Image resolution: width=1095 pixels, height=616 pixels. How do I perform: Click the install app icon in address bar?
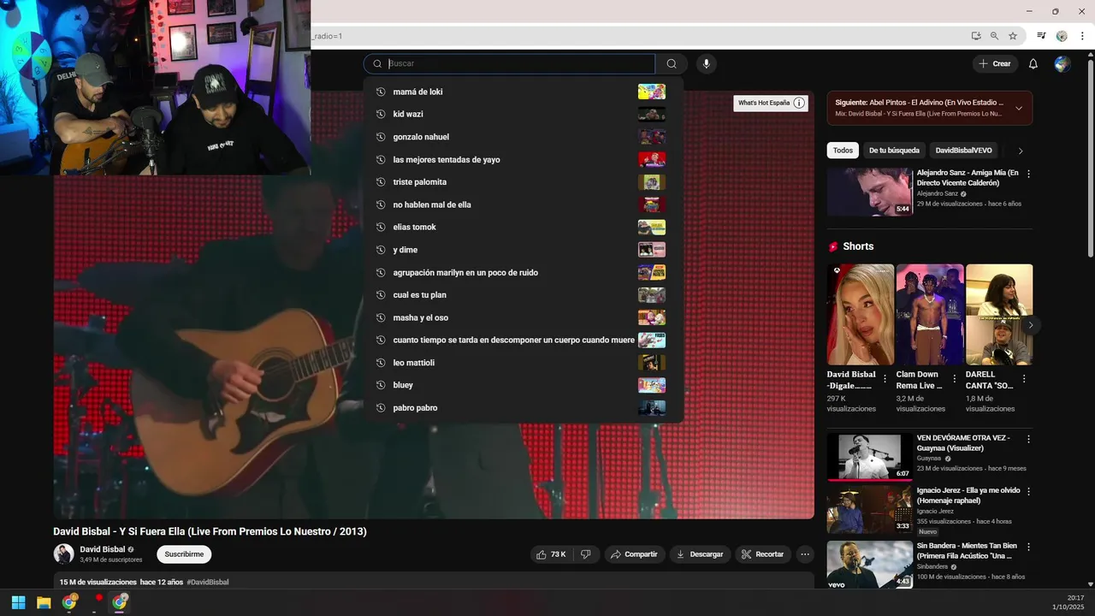976,36
